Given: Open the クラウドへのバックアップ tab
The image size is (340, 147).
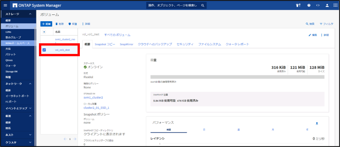Looking at the screenshot, I should [x=155, y=44].
